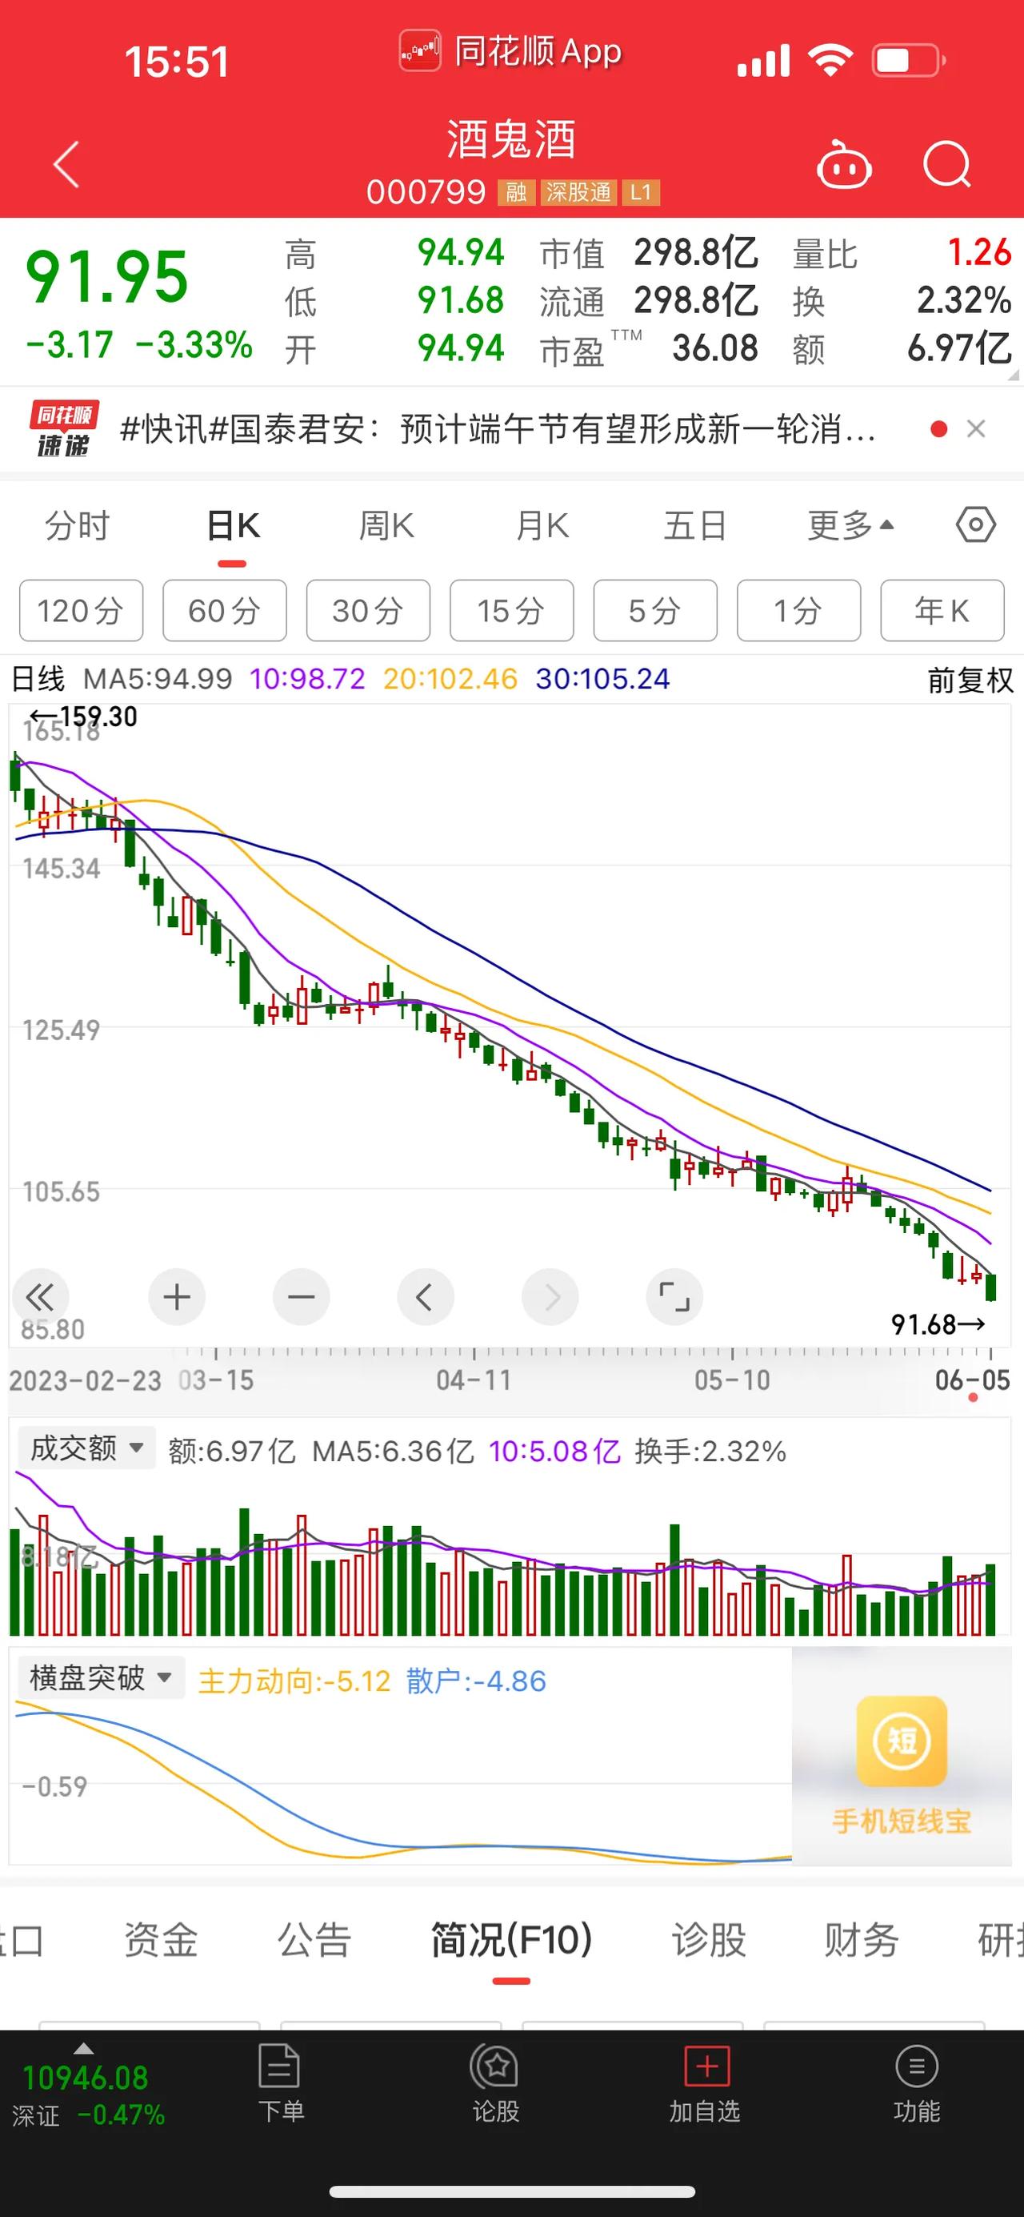Select 15分 period button

(511, 610)
